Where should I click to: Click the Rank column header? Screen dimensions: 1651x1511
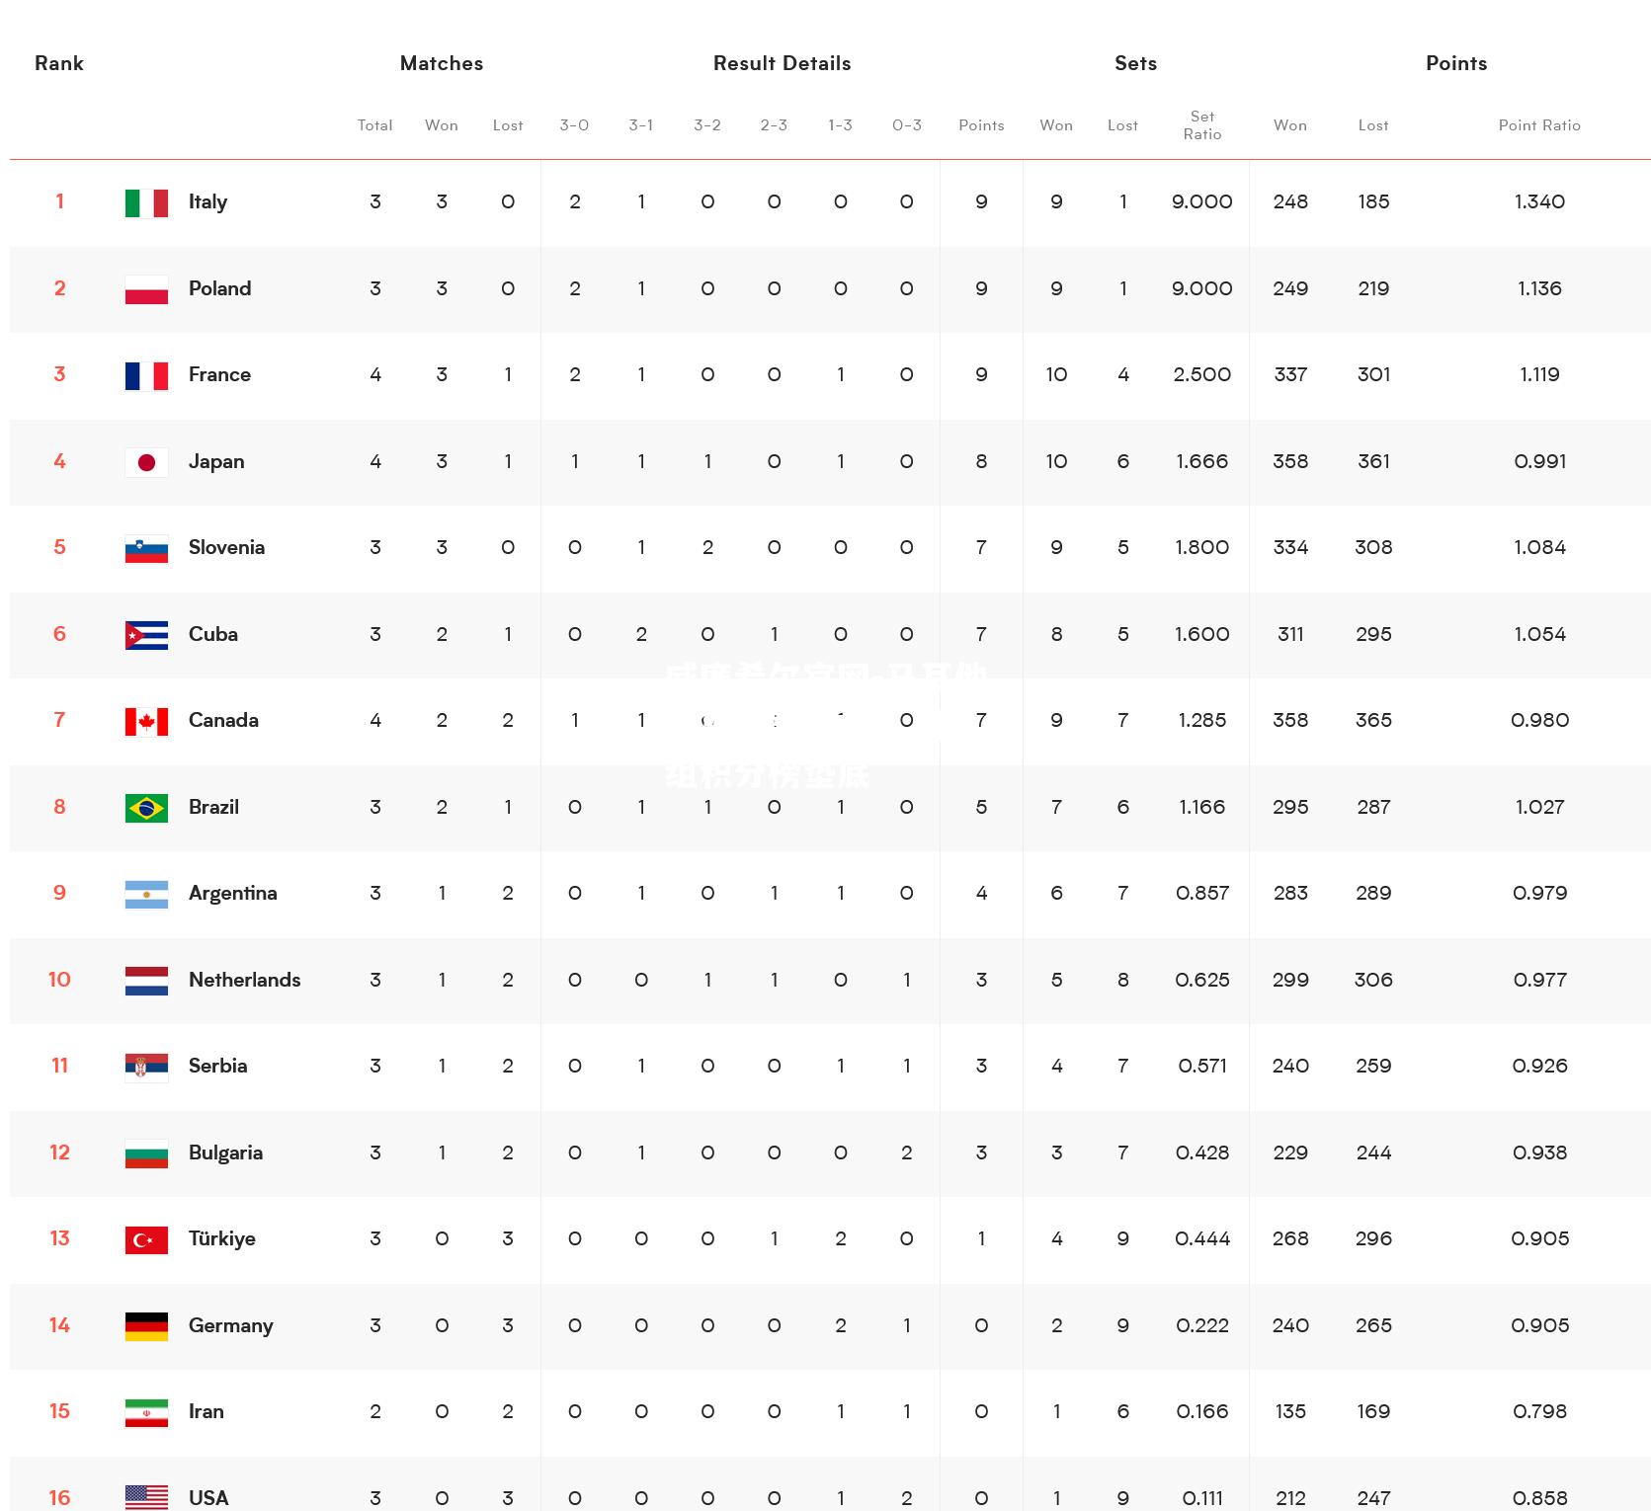[x=59, y=63]
